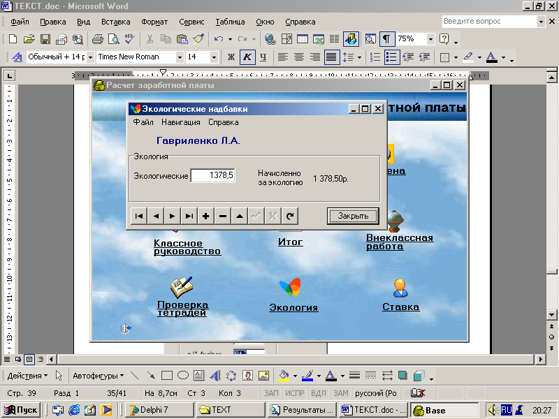Print the document using the printer icon

(98, 39)
